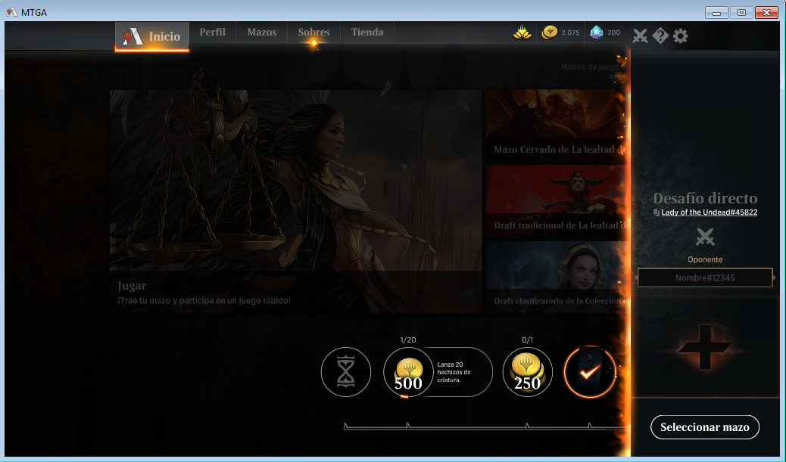
Task: Click the crossed swords icon in top bar
Action: 640,36
